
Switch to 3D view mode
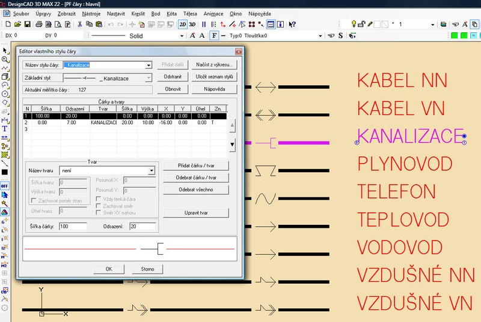[192, 24]
